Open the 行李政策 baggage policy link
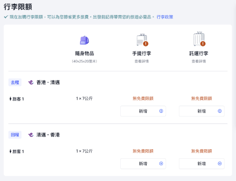The height and width of the screenshot is (181, 236). [x=165, y=17]
